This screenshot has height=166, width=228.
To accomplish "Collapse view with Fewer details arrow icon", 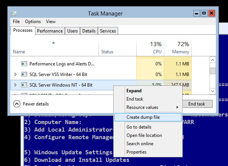I will click(17, 104).
